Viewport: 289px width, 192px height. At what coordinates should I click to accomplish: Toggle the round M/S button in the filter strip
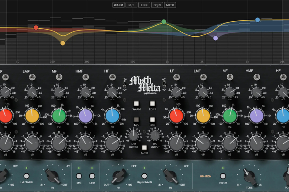79,176
